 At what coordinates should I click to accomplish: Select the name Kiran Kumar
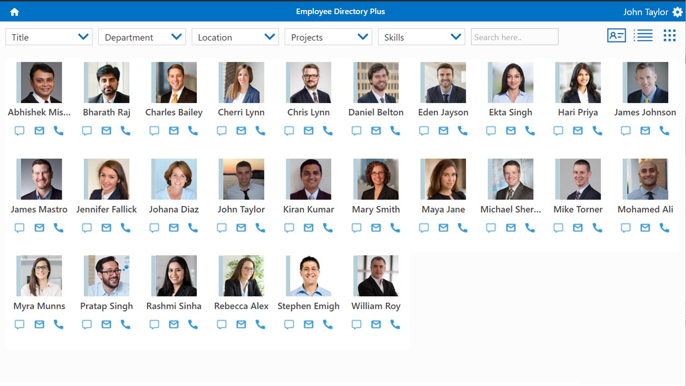308,209
